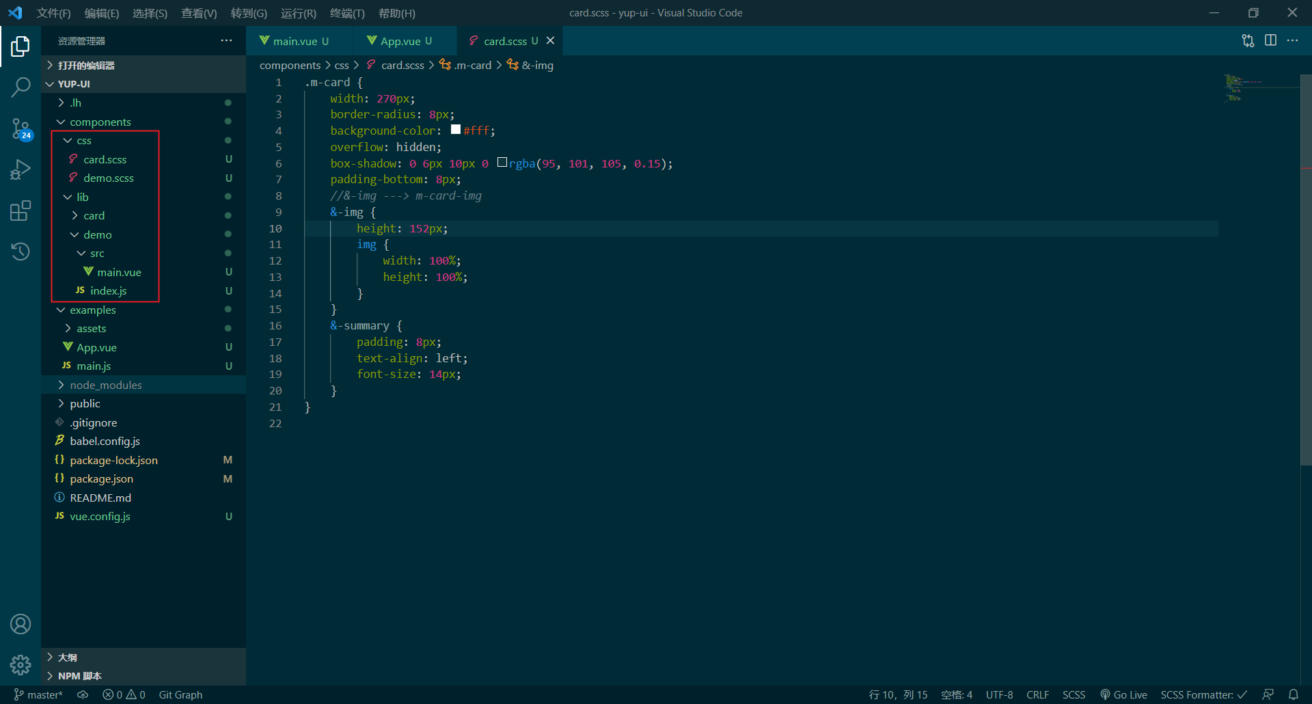Image resolution: width=1312 pixels, height=704 pixels.
Task: Open demo.scss file in explorer
Action: tap(143, 178)
